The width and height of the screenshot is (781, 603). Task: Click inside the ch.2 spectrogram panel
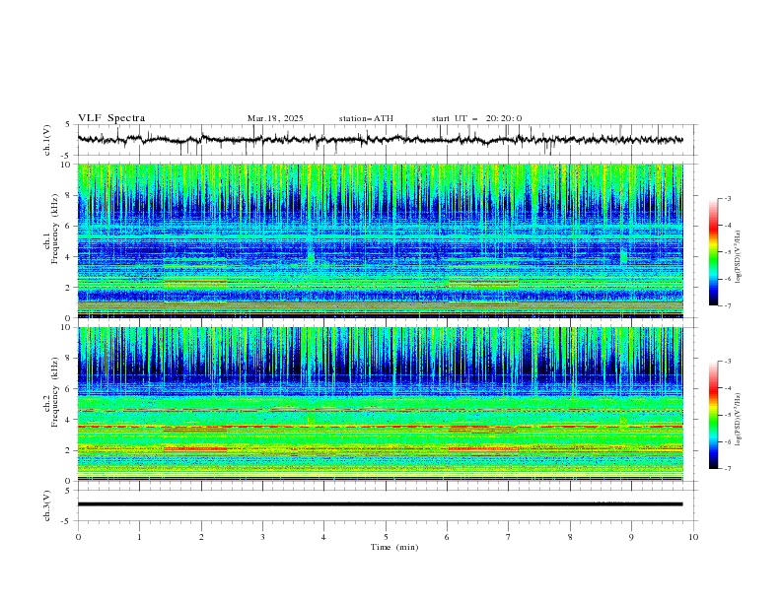point(380,404)
